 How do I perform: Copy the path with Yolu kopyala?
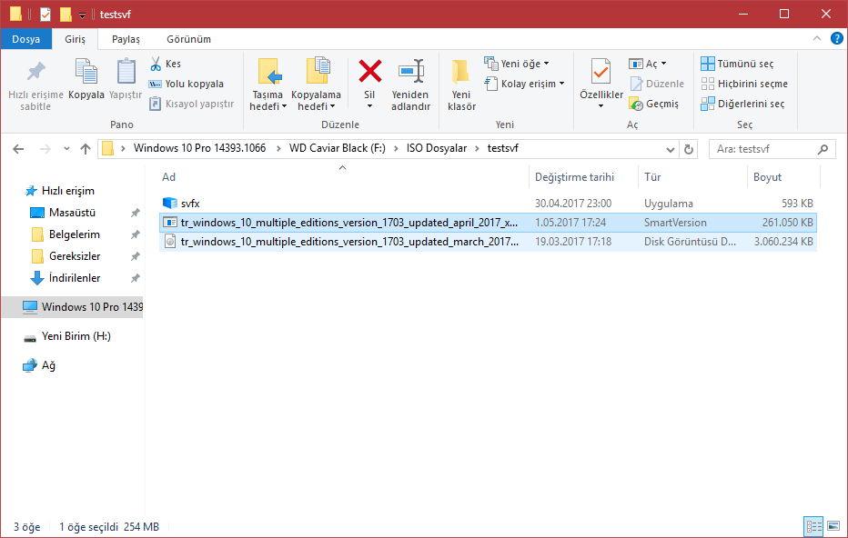pyautogui.click(x=186, y=84)
